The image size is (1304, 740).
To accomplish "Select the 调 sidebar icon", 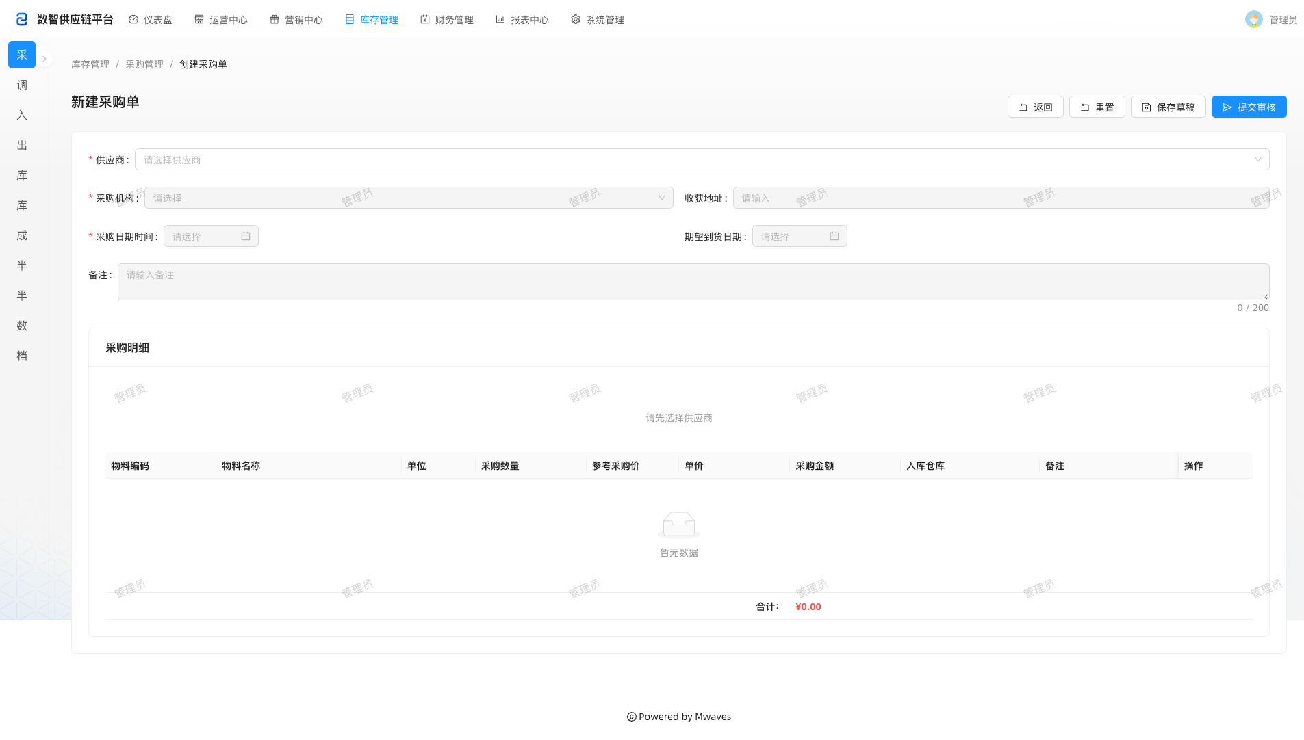I will click(x=22, y=85).
